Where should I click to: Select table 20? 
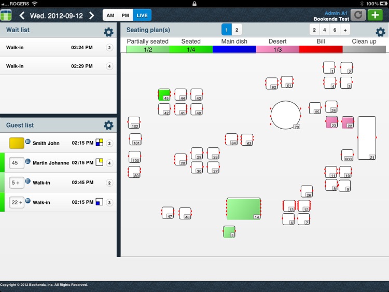click(x=180, y=159)
